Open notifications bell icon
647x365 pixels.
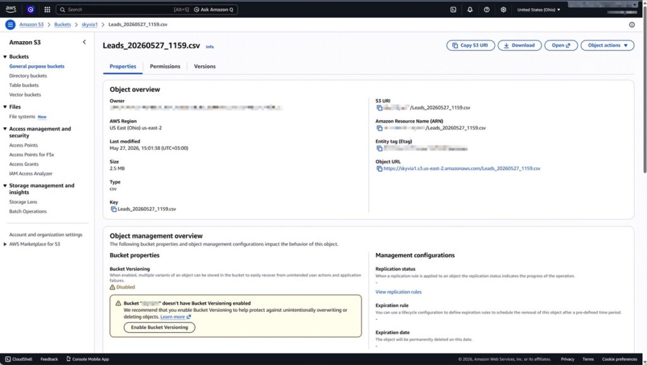[x=470, y=9]
